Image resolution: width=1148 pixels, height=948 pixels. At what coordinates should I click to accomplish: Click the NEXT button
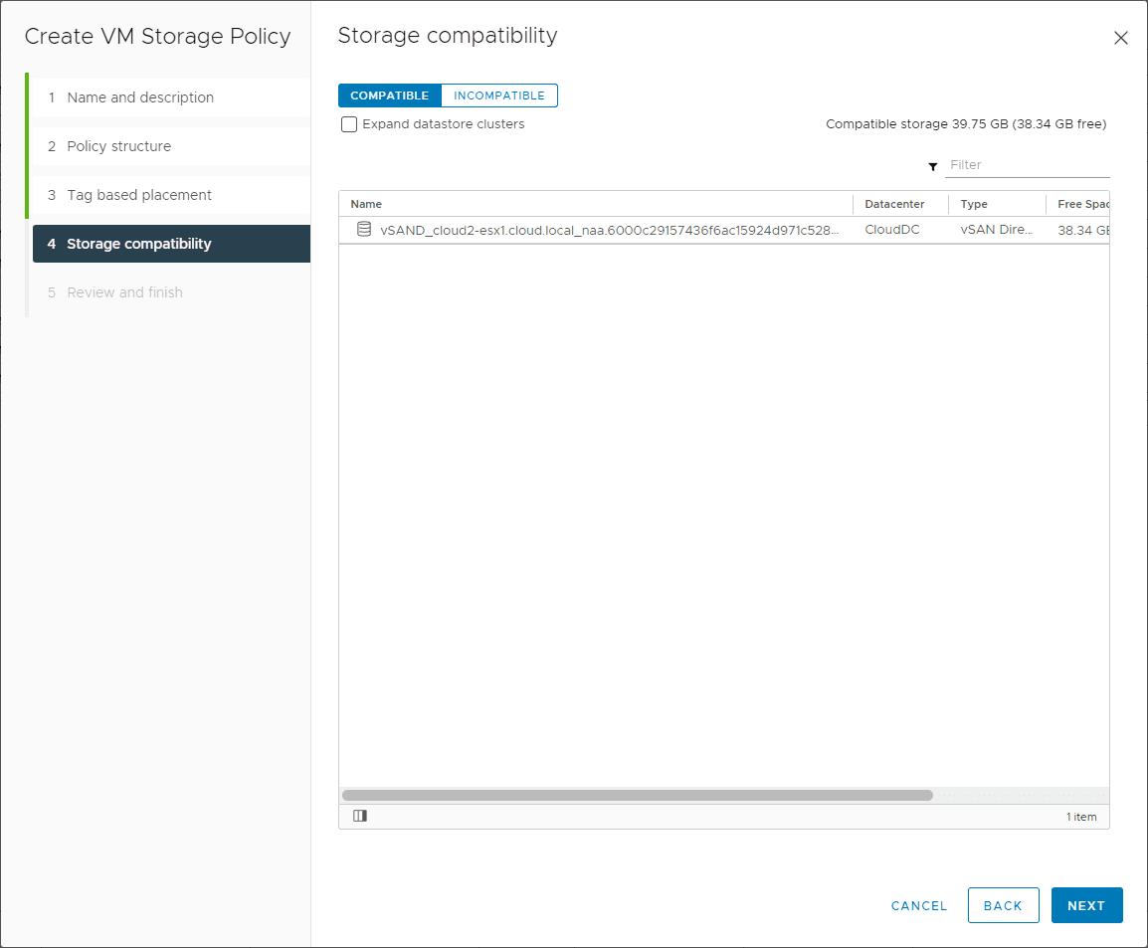[1086, 905]
